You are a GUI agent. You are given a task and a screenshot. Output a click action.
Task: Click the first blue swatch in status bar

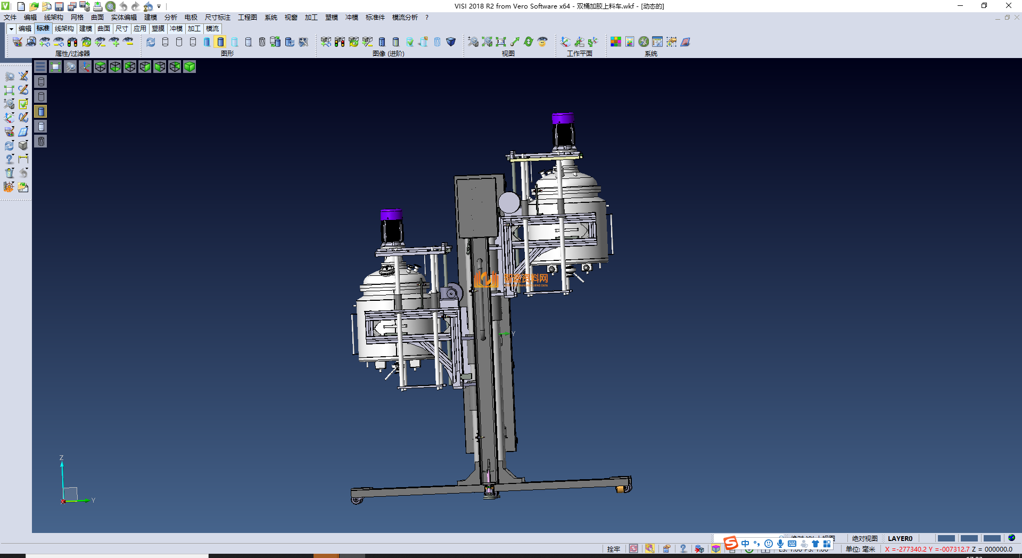(946, 539)
